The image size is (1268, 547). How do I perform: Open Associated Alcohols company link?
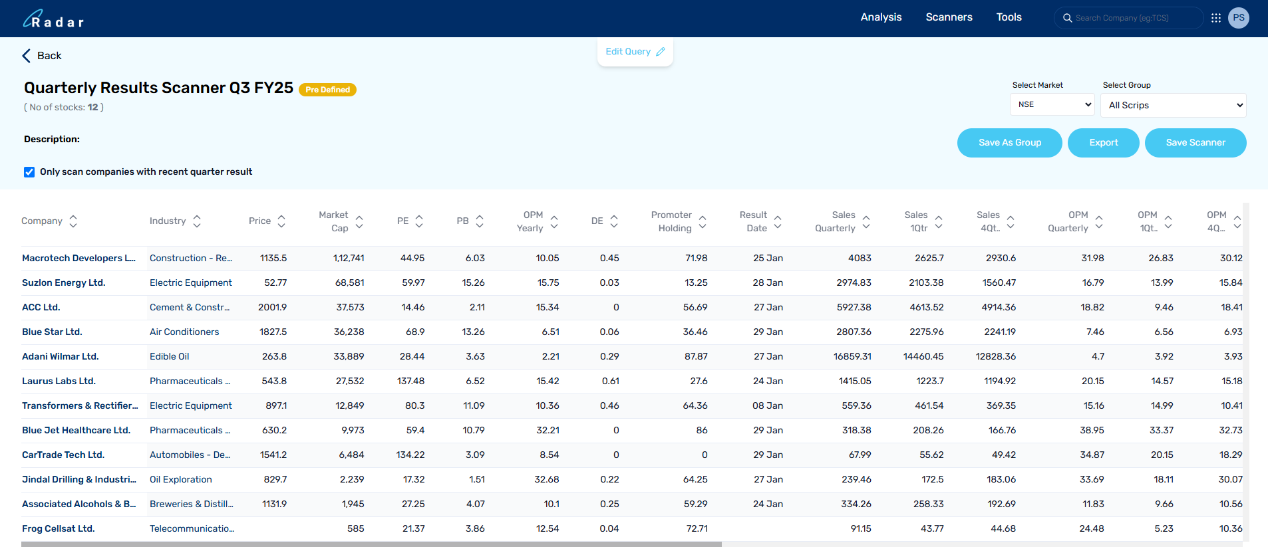click(79, 504)
